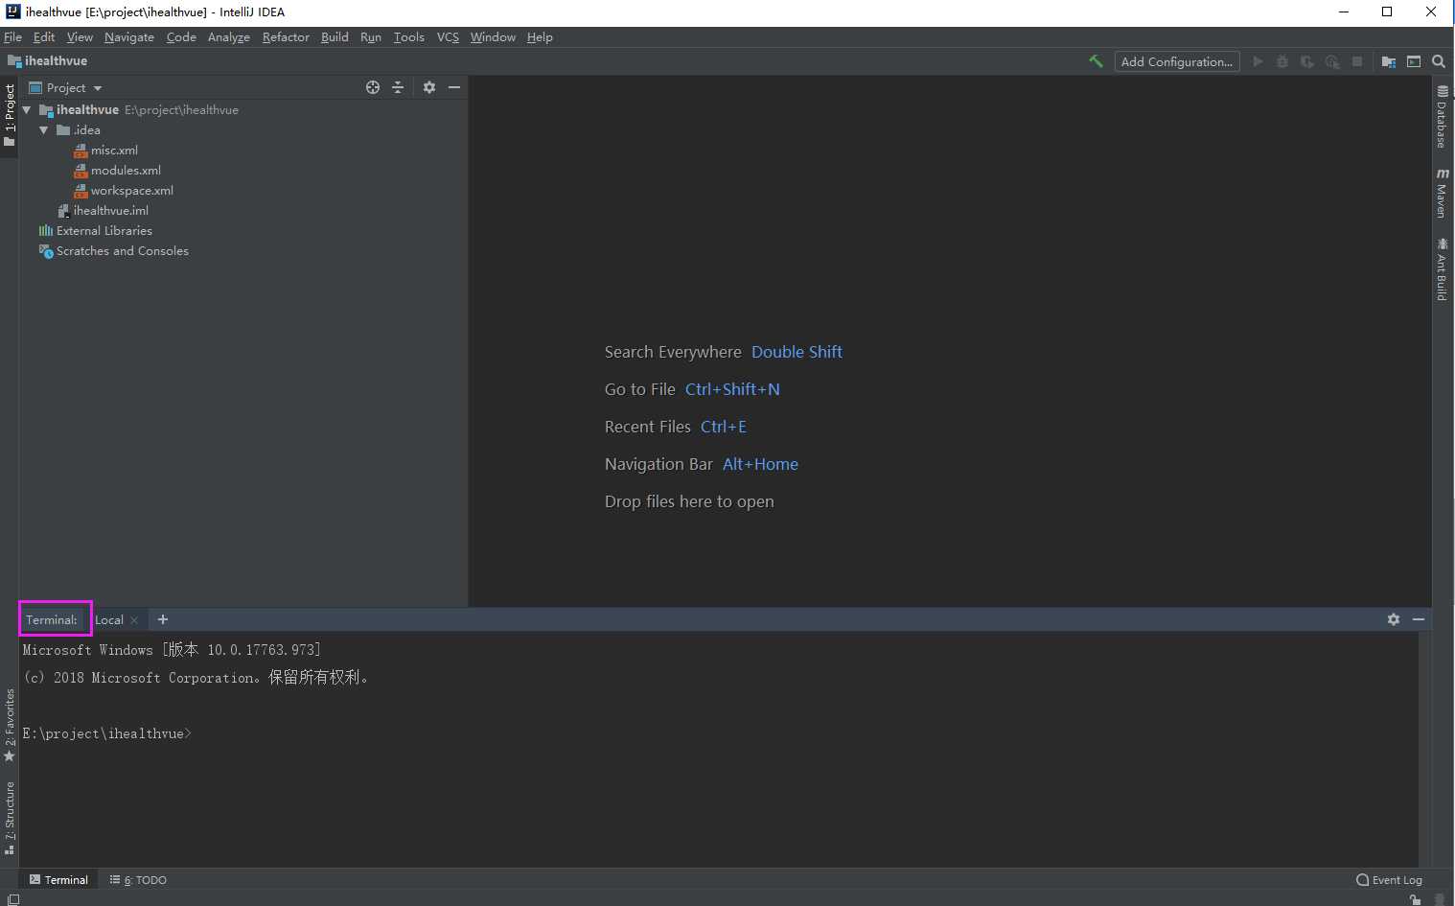Open the Run menu
The image size is (1455, 906).
point(371,36)
